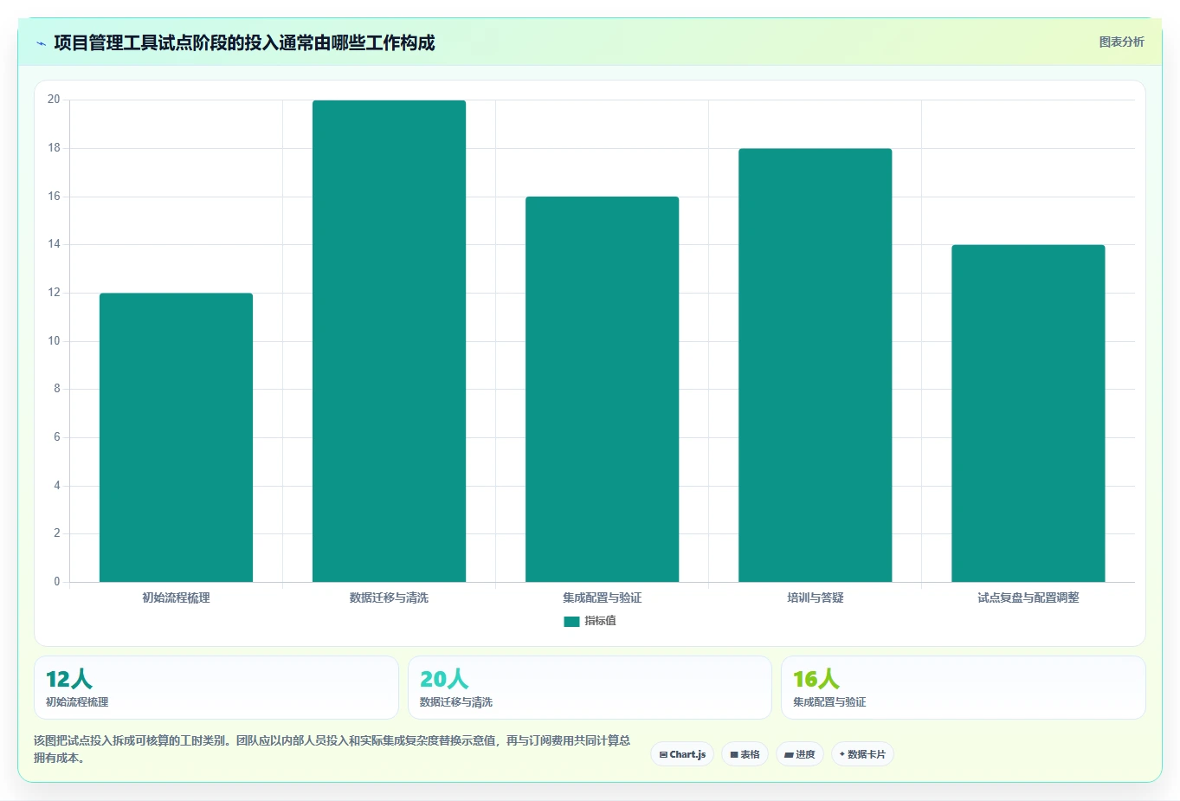This screenshot has width=1180, height=801.
Task: Click the 图表分析 label
Action: [1121, 42]
